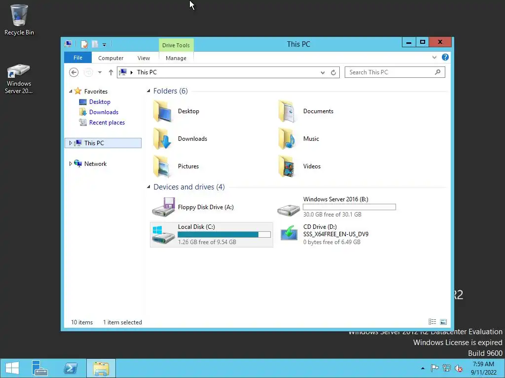The height and width of the screenshot is (378, 505).
Task: Click the muted volume tray icon
Action: coord(458,368)
